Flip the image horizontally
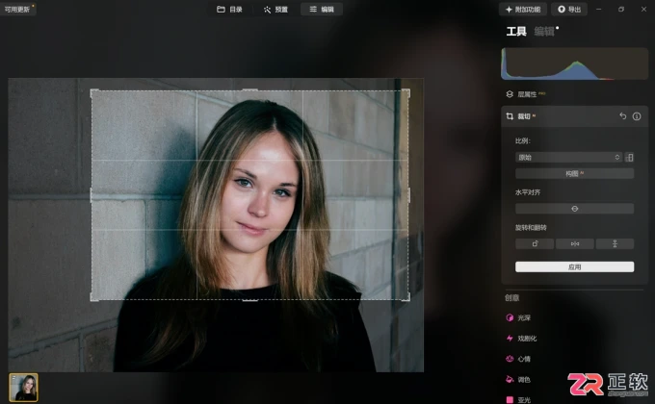The height and width of the screenshot is (404, 655). click(575, 243)
